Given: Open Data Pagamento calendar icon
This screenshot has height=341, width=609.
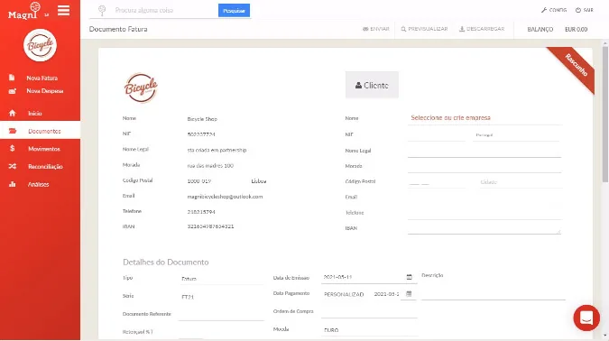Looking at the screenshot, I should (409, 294).
